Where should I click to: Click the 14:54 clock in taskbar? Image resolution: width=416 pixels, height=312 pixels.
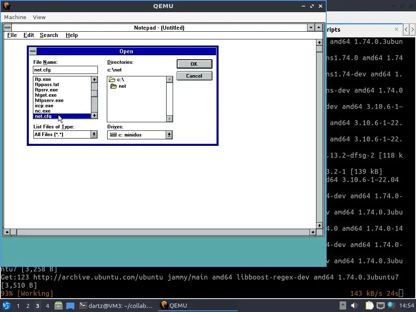[406, 305]
